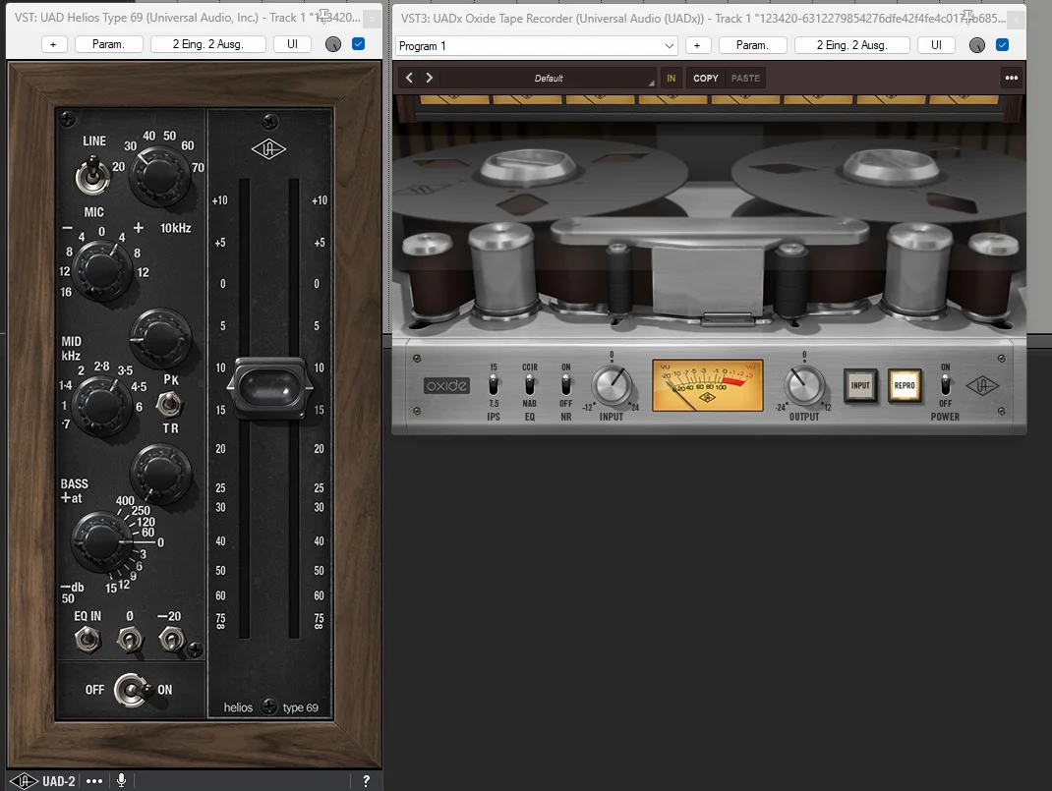The height and width of the screenshot is (791, 1052).
Task: Toggle the Helios OFF/ON power switch
Action: (x=132, y=690)
